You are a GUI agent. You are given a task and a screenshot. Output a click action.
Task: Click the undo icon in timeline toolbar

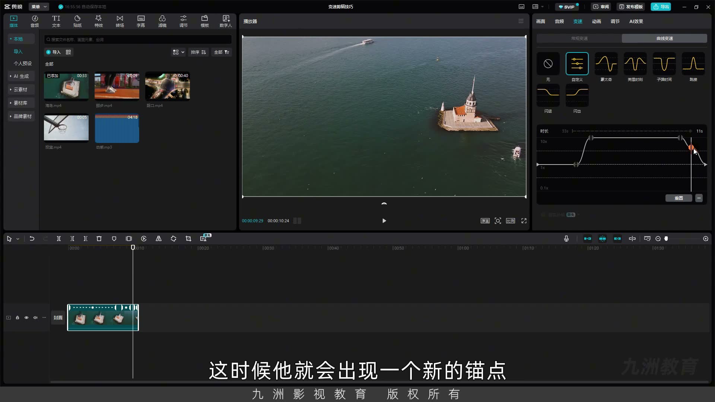32,239
